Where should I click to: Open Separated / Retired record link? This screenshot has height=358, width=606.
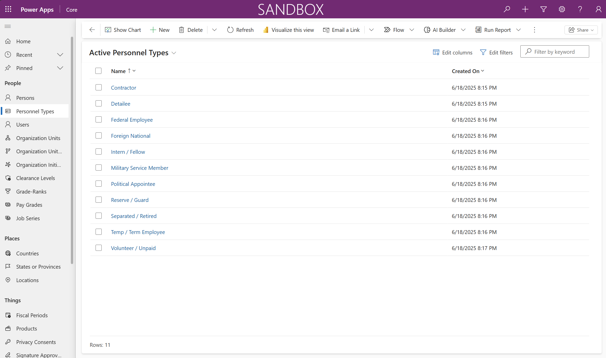(x=134, y=216)
